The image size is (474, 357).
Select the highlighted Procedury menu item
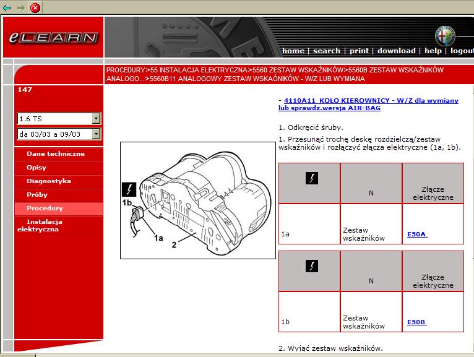[59, 209]
